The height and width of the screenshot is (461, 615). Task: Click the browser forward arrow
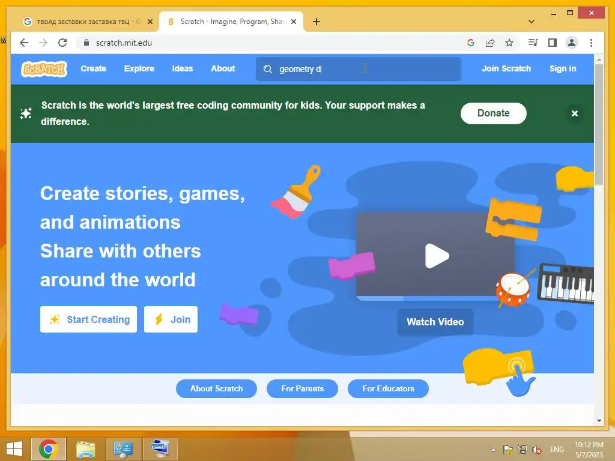point(43,43)
